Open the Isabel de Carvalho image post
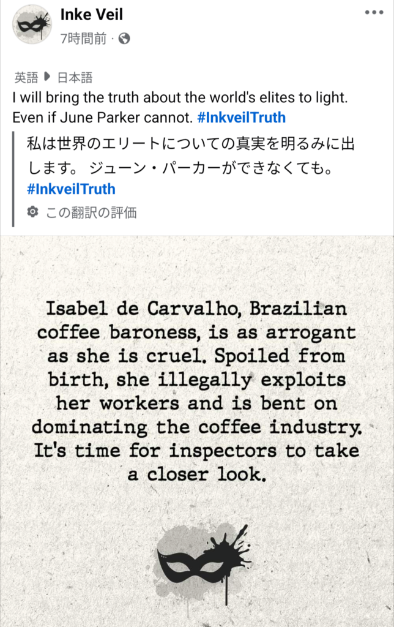The image size is (394, 627). [x=197, y=432]
